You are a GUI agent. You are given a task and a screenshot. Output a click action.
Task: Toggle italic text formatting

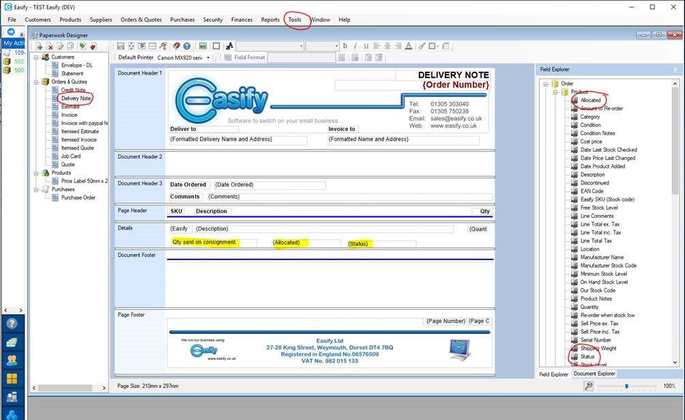click(x=355, y=46)
